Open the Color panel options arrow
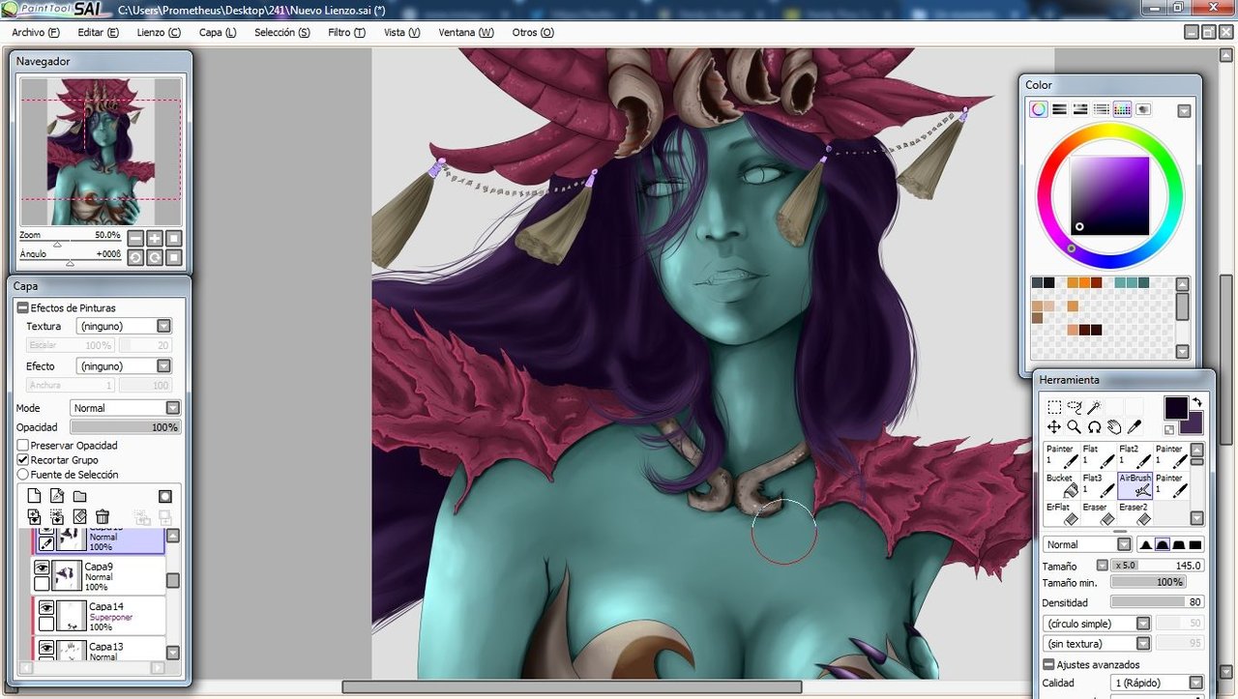1238x699 pixels. click(x=1184, y=111)
